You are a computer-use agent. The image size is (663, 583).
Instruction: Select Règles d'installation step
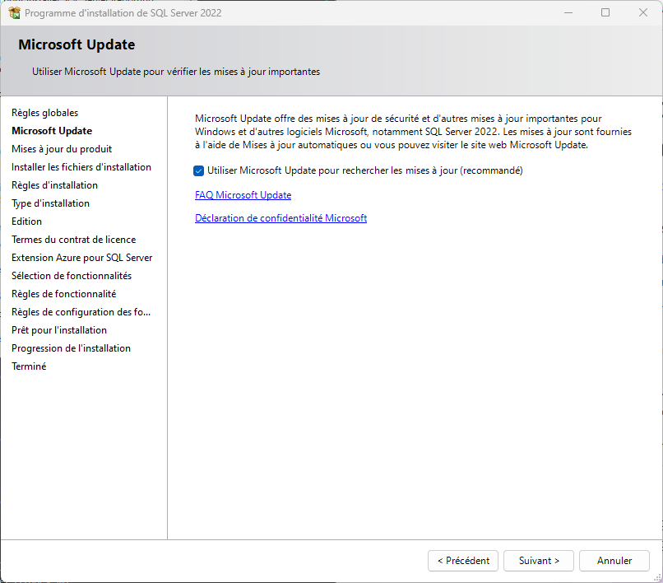54,185
